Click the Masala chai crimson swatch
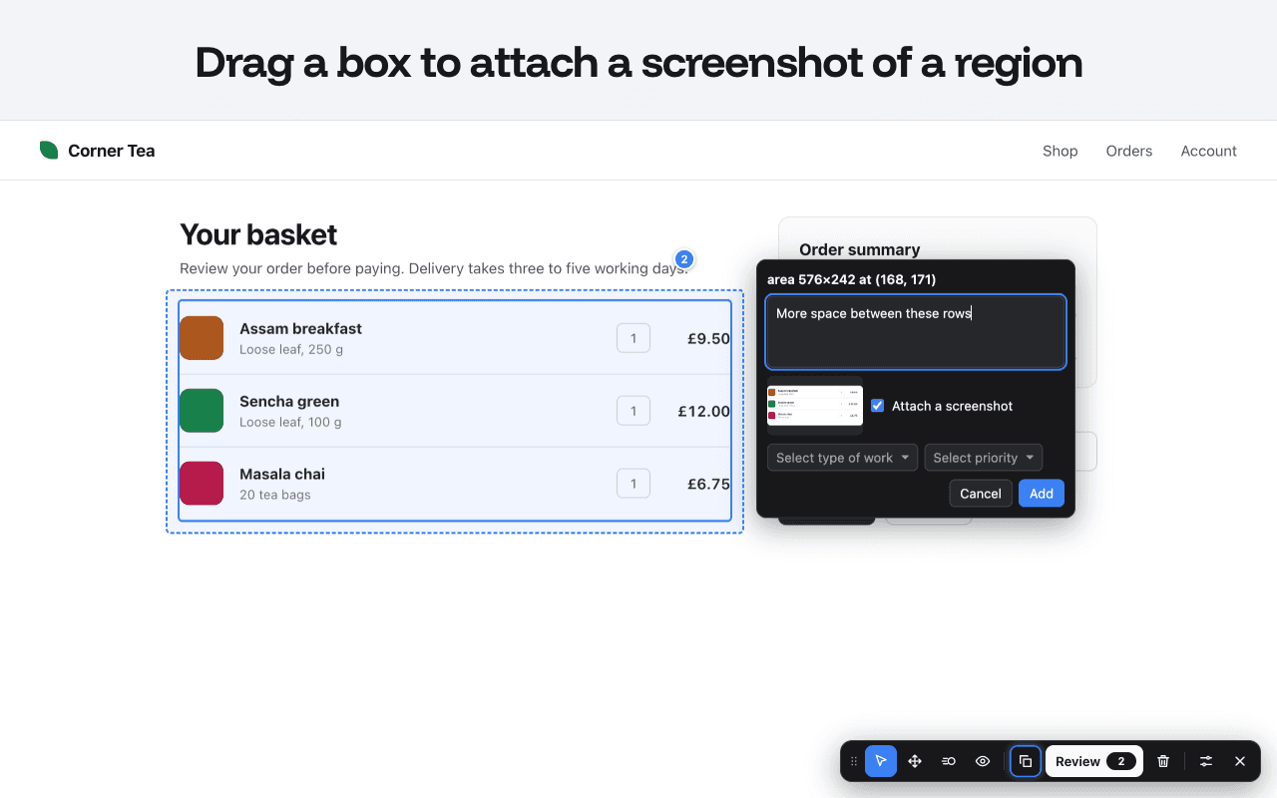1277x798 pixels. point(202,484)
